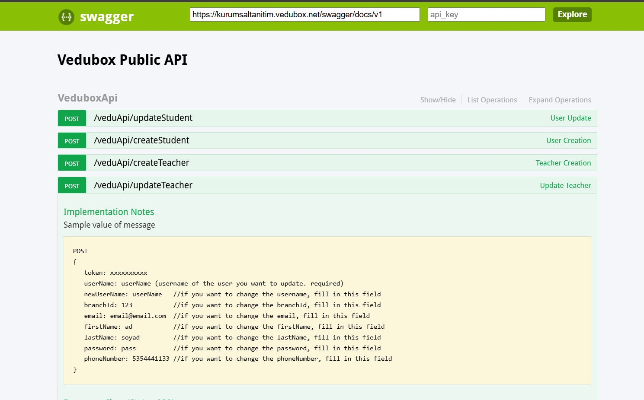The image size is (644, 400).
Task: Expand the /veduApi/updateStudent endpoint
Action: (x=143, y=118)
